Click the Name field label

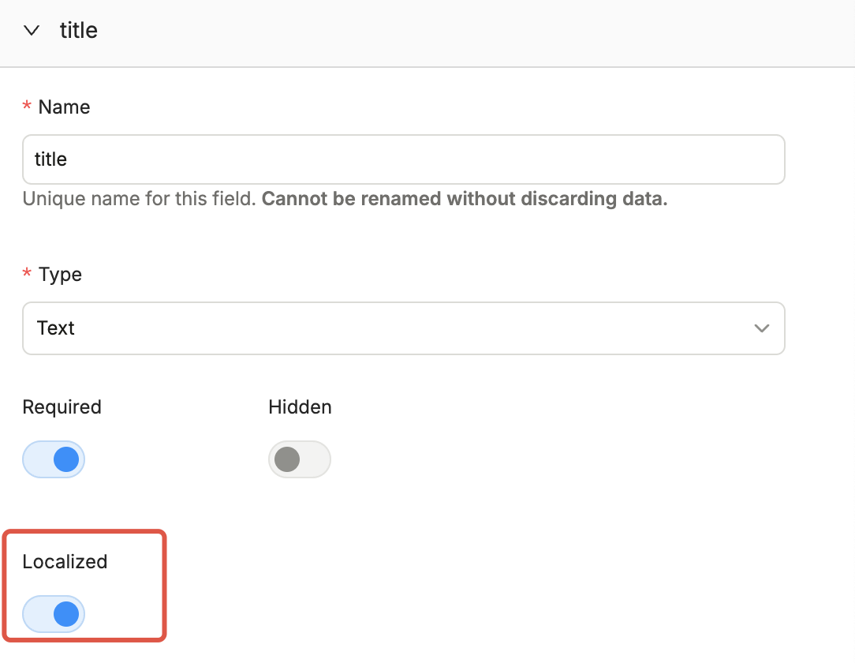click(x=64, y=107)
